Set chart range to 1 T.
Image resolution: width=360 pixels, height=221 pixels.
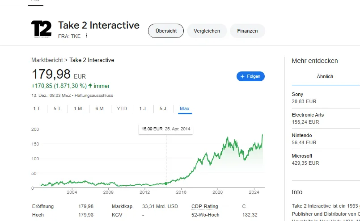coord(37,108)
